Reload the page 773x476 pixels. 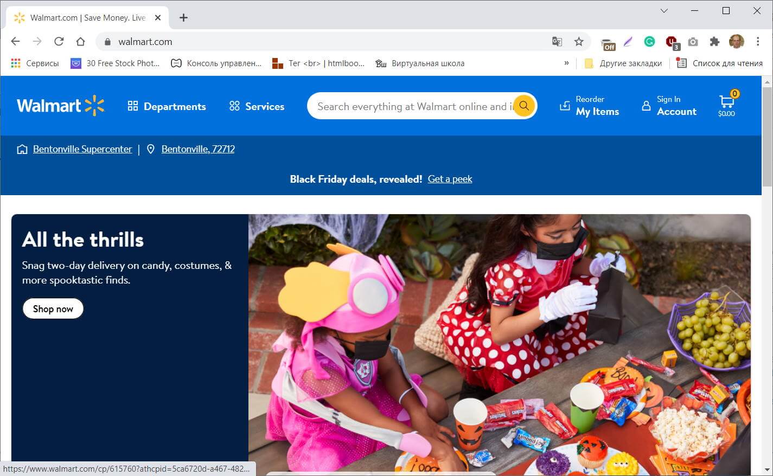(x=59, y=42)
